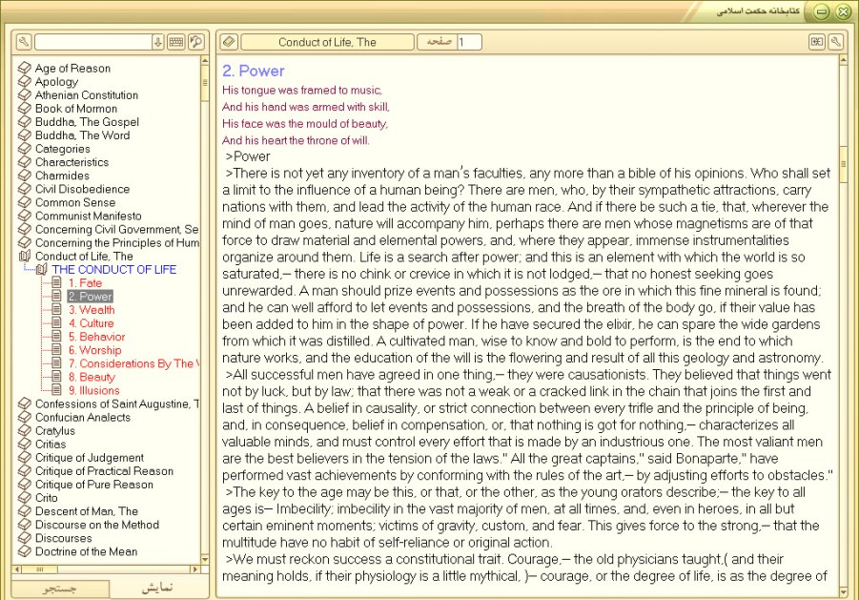Click the wrench settings icon beside the search box
859x600 pixels.
(24, 42)
